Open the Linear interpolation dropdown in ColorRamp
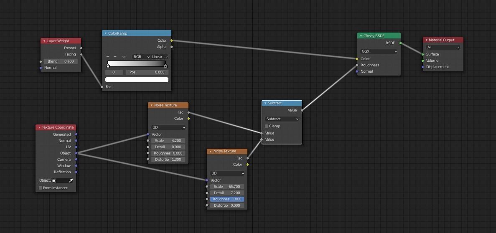Screen dimensions: 496x233 coord(160,57)
